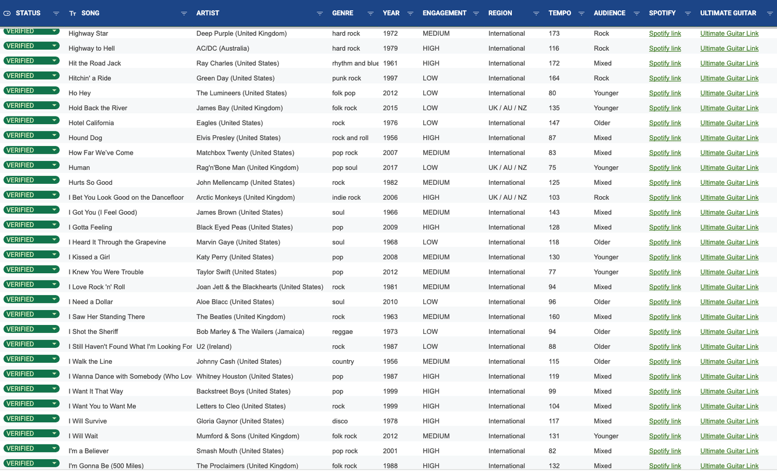
Task: Click the artist cell "Smash Mouth (United States)"
Action: pos(240,451)
